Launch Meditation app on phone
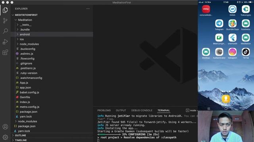The height and width of the screenshot is (142, 254). tap(246, 38)
